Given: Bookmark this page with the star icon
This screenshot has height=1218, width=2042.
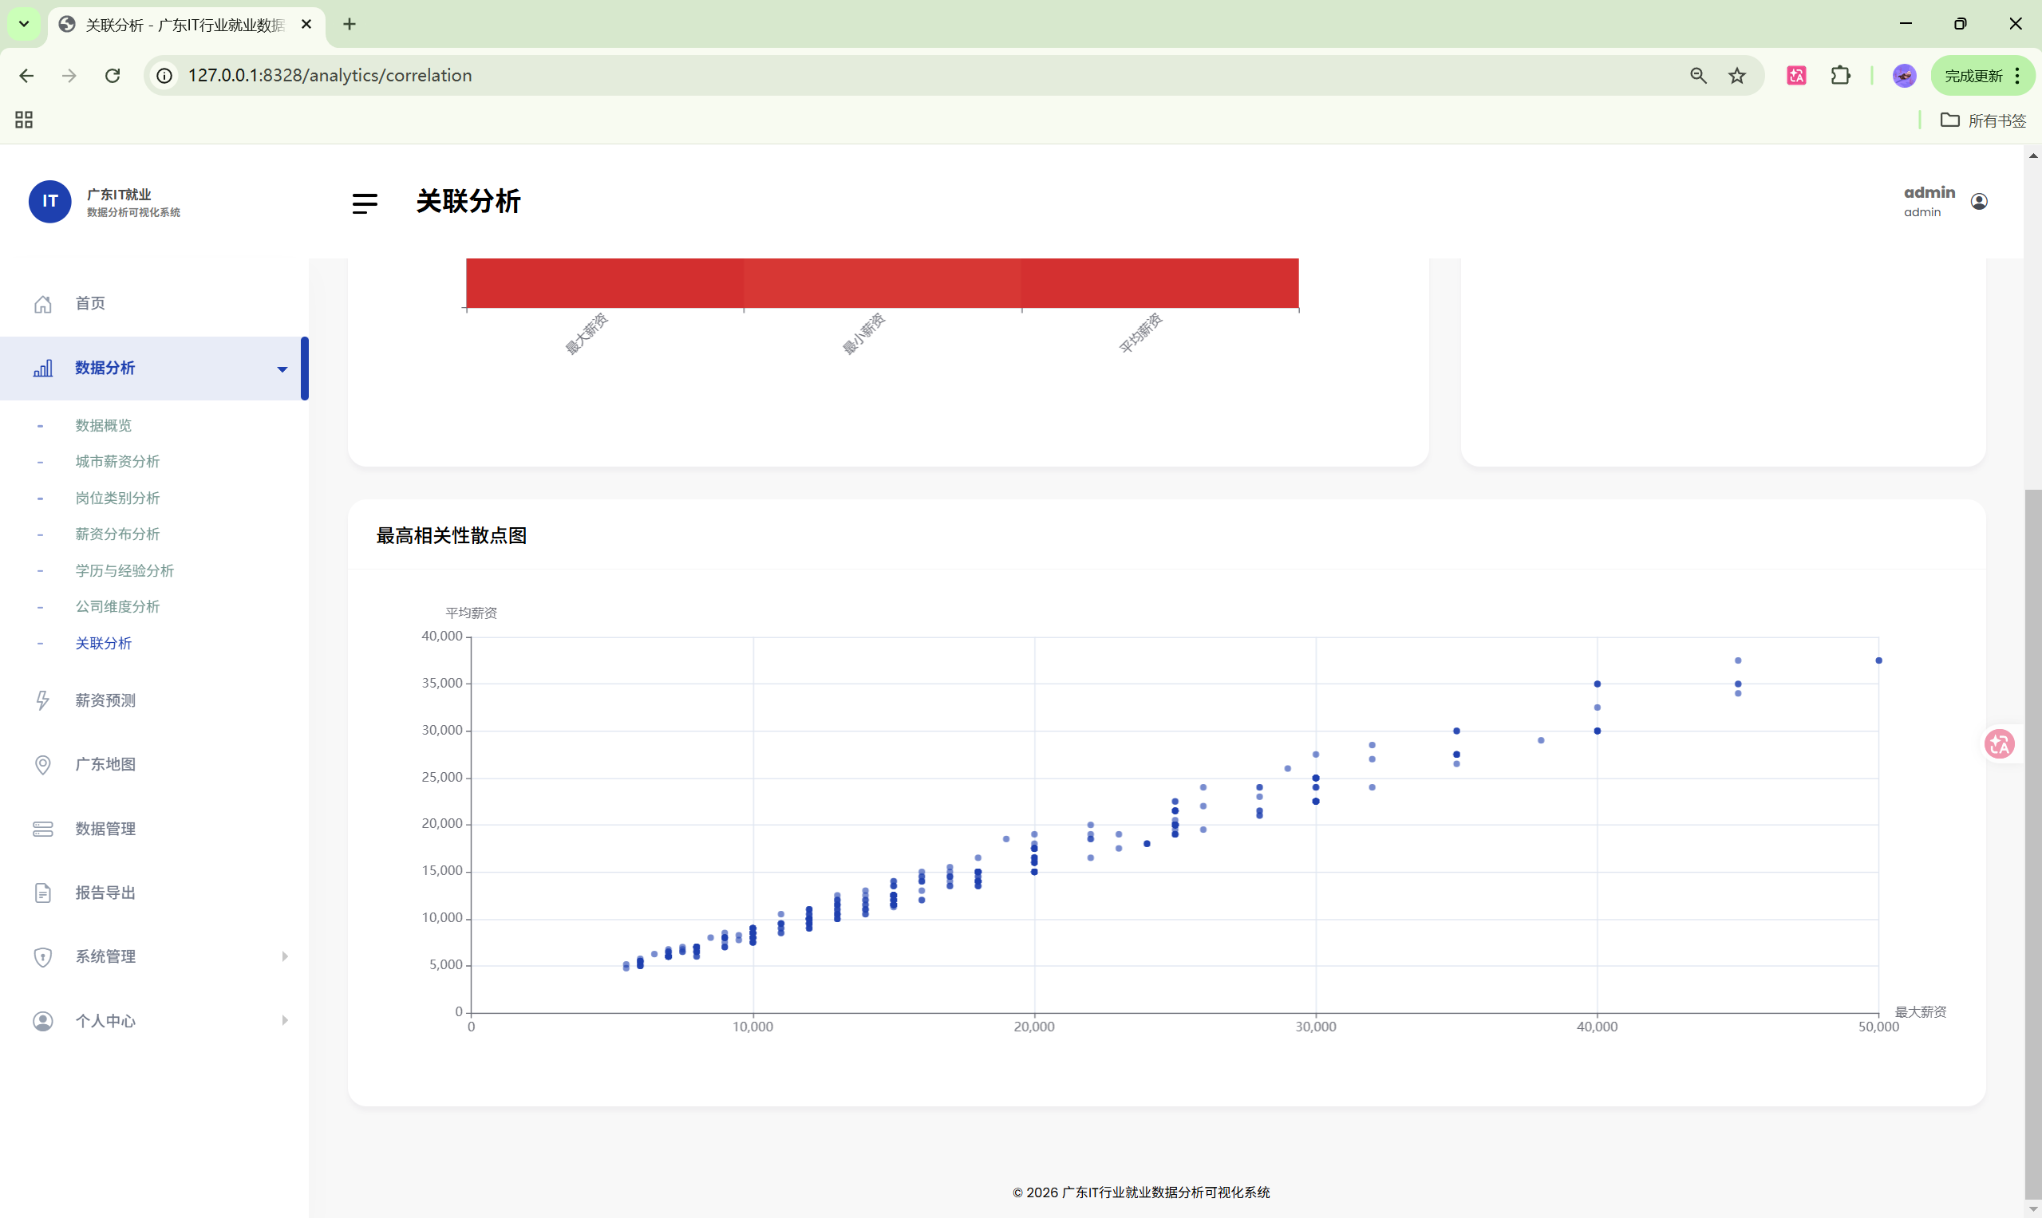Looking at the screenshot, I should [1736, 76].
